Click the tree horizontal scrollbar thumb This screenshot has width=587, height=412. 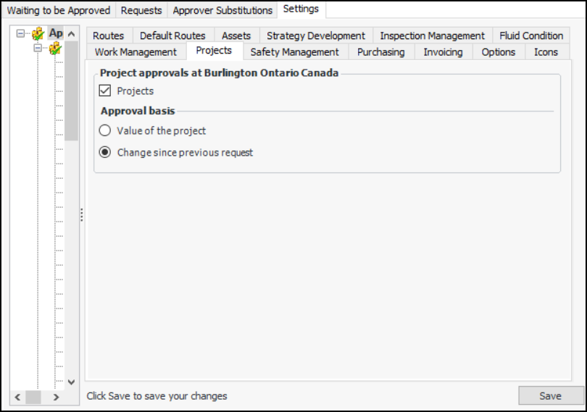point(33,397)
